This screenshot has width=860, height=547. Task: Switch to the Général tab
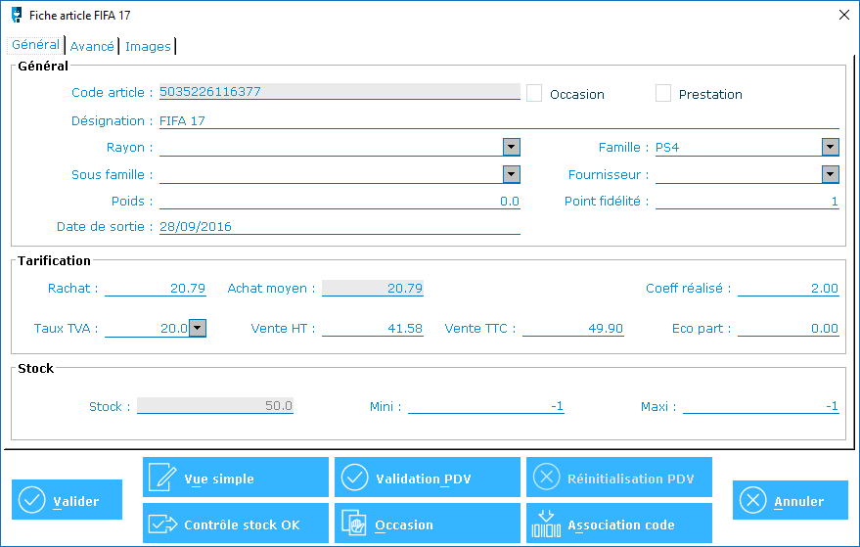pos(35,45)
